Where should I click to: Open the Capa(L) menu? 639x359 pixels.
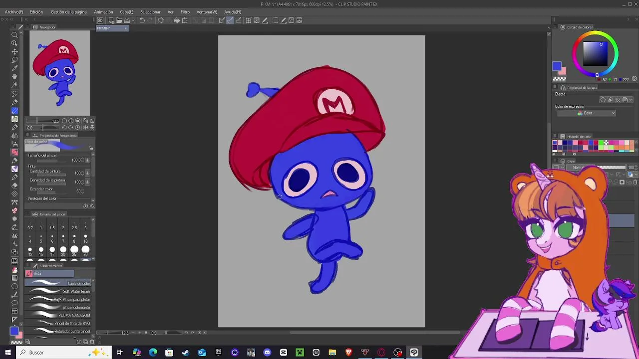(x=126, y=12)
